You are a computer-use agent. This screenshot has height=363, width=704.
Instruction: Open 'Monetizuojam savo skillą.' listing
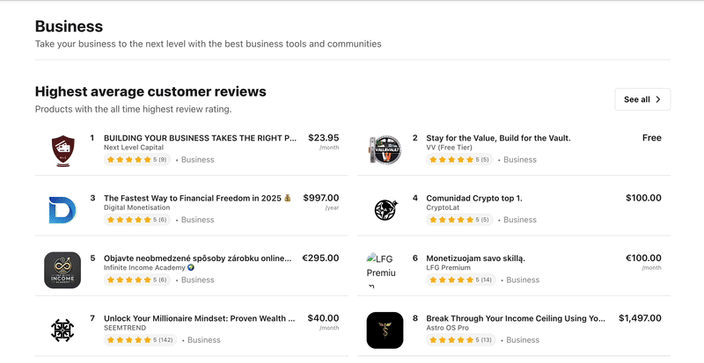[x=475, y=258]
